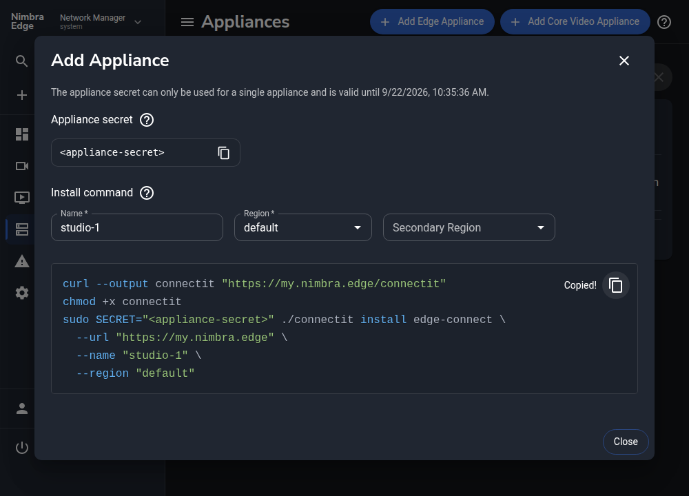
Task: Click the Appliances page heading
Action: pyautogui.click(x=245, y=22)
